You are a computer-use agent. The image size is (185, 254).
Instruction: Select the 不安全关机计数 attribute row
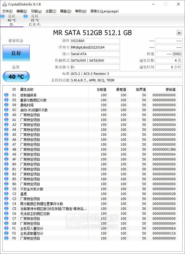(90, 189)
